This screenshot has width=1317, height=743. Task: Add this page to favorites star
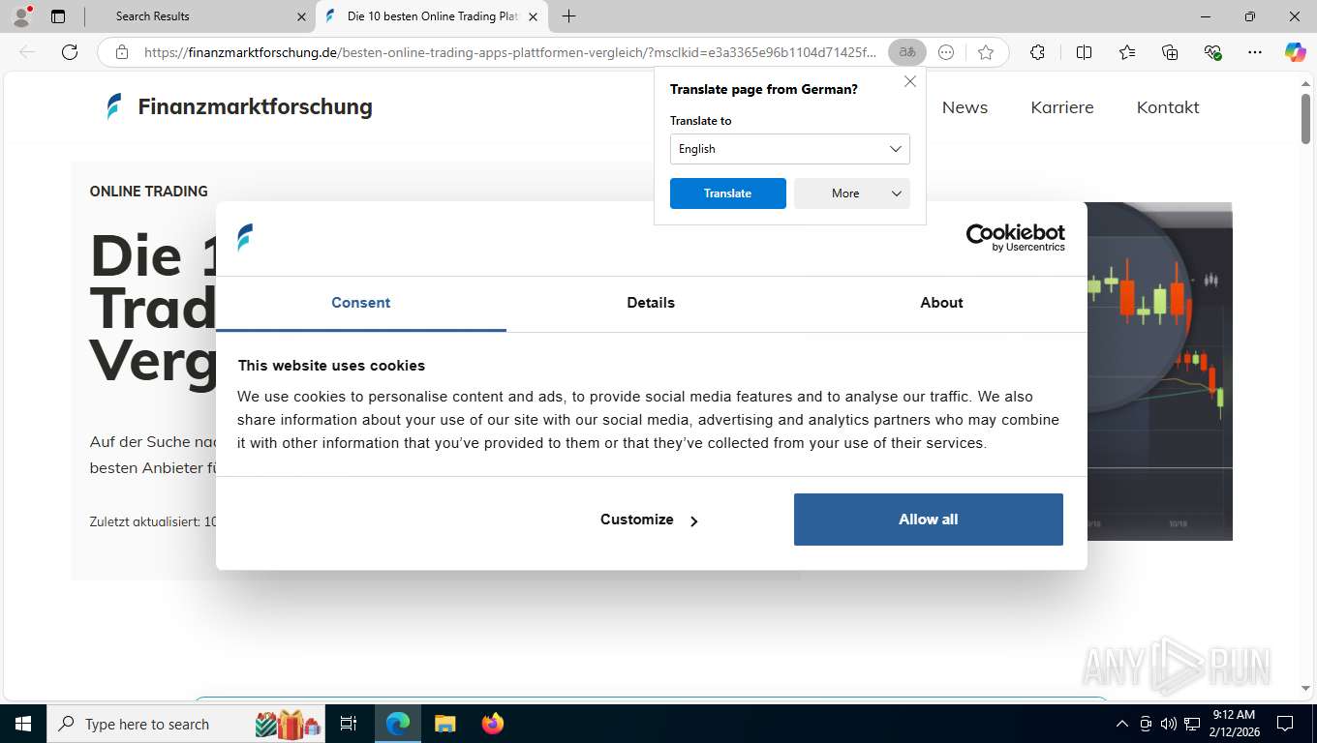coord(986,52)
